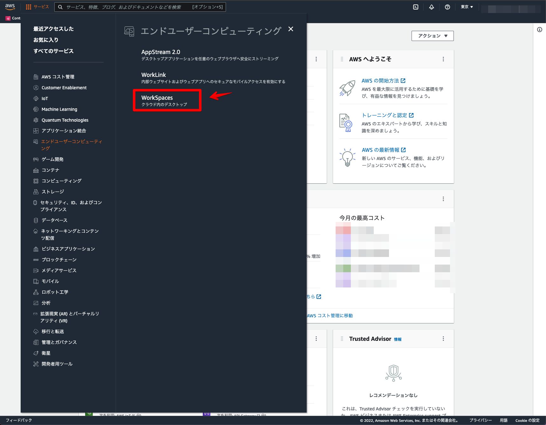Select お気に入り in the side menu
Image resolution: width=546 pixels, height=425 pixels.
46,40
